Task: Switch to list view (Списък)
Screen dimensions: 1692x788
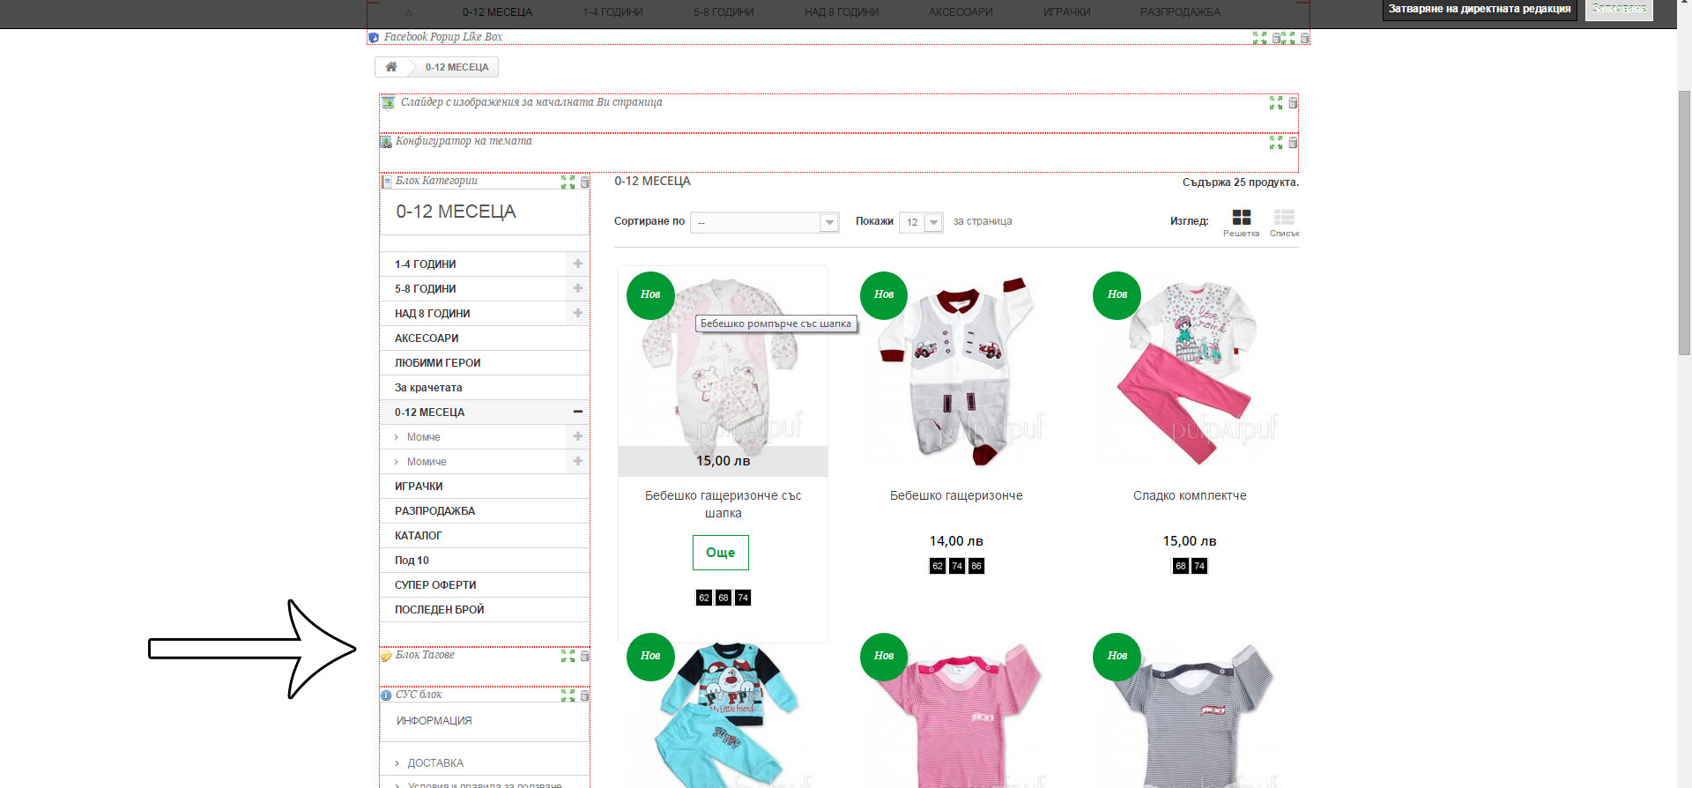Action: pyautogui.click(x=1284, y=222)
